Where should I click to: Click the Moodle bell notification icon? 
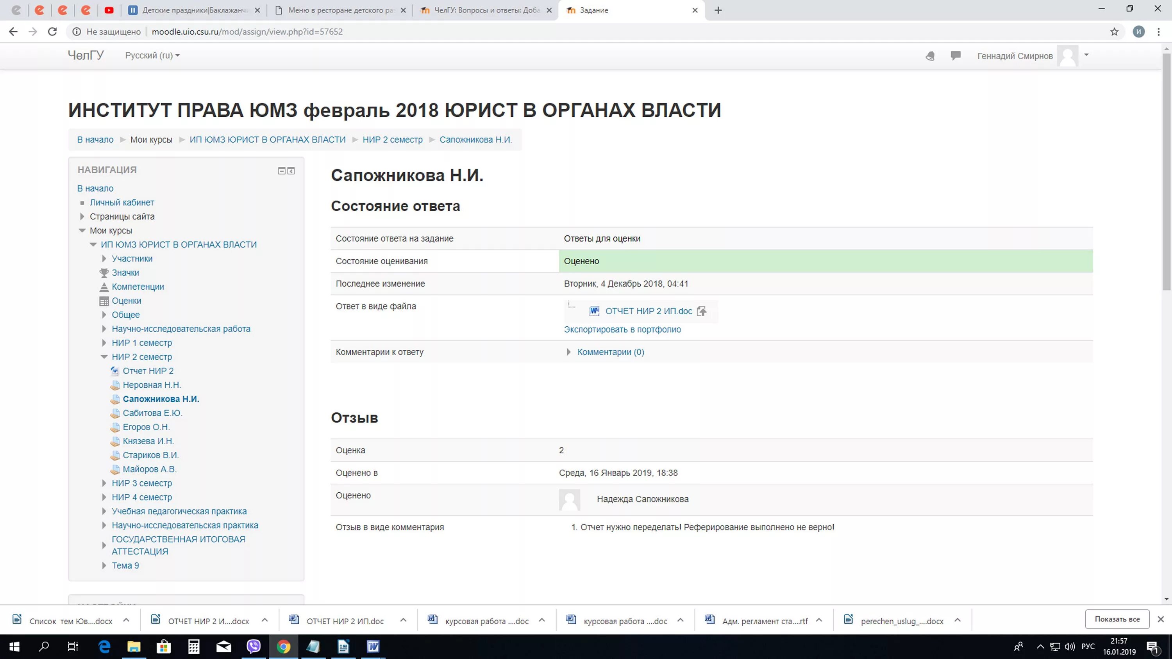[x=931, y=55]
